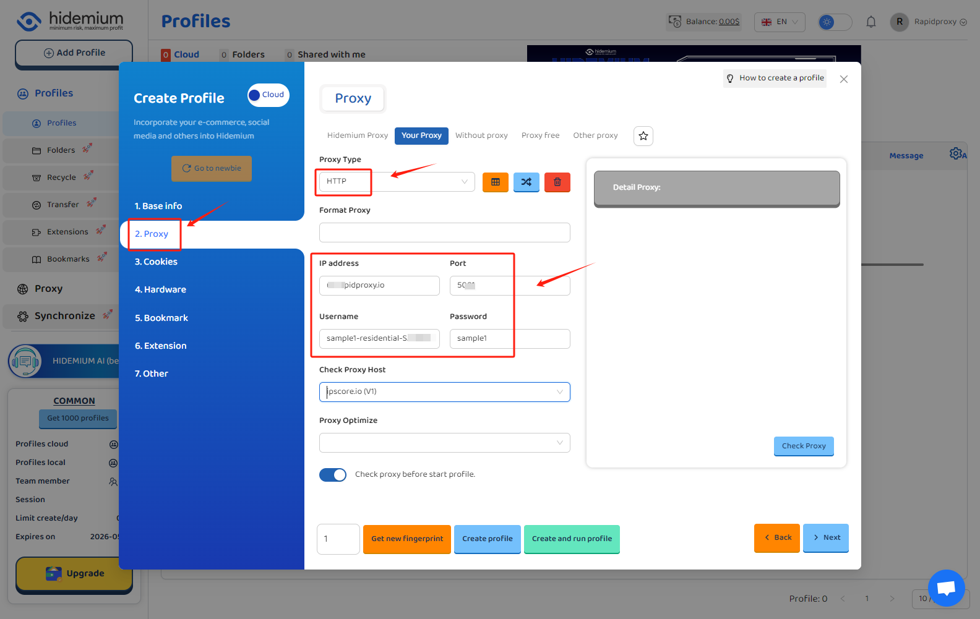Go to step 4. Hardware

(x=160, y=290)
